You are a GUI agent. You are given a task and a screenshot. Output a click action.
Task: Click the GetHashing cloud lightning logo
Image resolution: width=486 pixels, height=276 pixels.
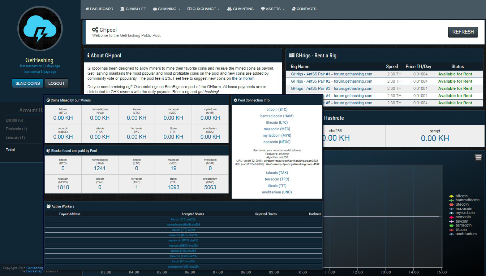coord(40,28)
